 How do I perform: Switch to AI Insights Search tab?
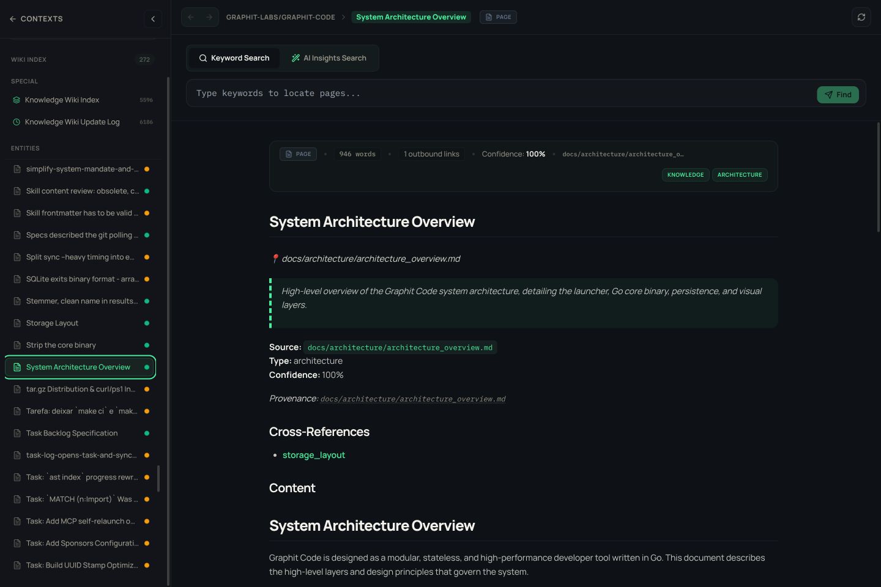tap(329, 58)
